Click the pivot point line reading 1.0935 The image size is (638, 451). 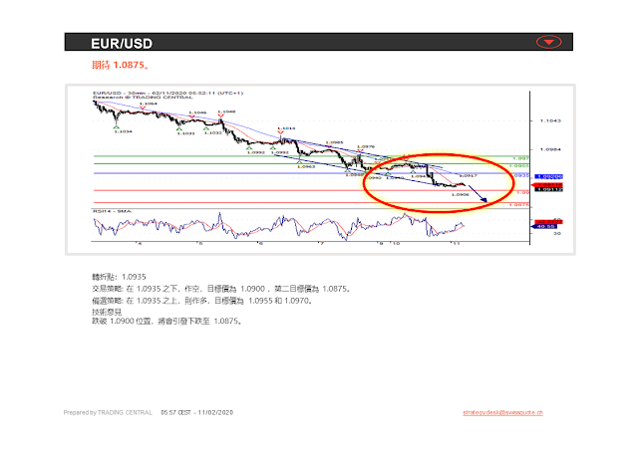tap(119, 277)
